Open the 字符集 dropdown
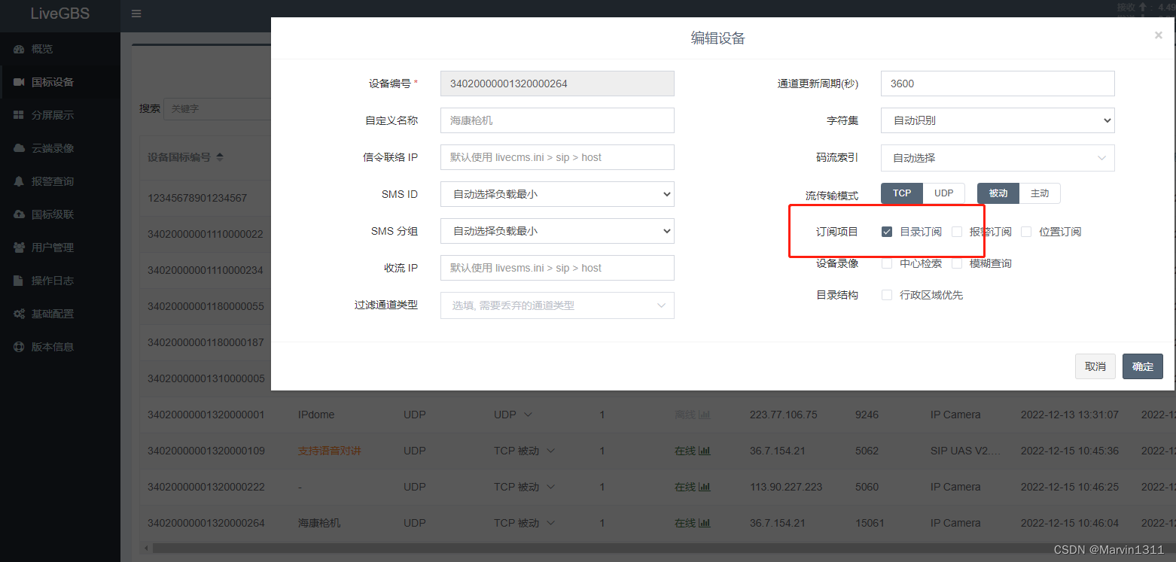Viewport: 1176px width, 562px height. (998, 120)
